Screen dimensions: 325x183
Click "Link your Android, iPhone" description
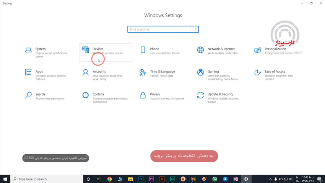pyautogui.click(x=165, y=53)
